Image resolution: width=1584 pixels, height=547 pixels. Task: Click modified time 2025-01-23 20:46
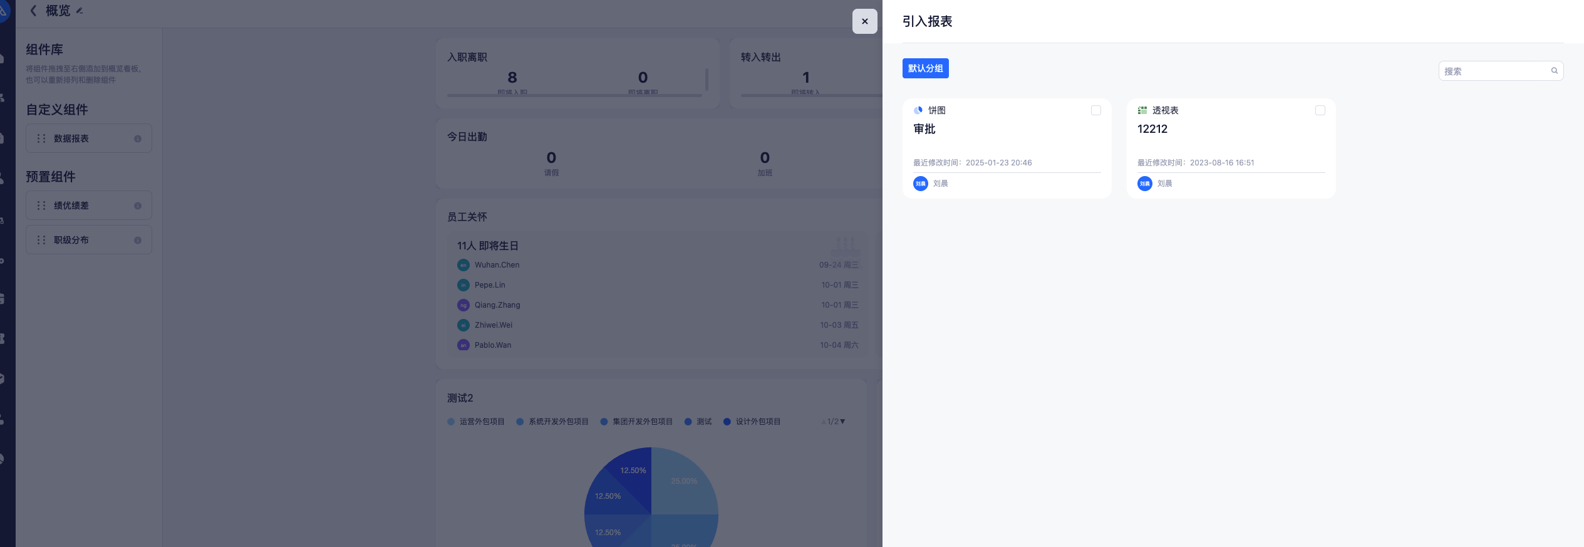[x=998, y=163]
